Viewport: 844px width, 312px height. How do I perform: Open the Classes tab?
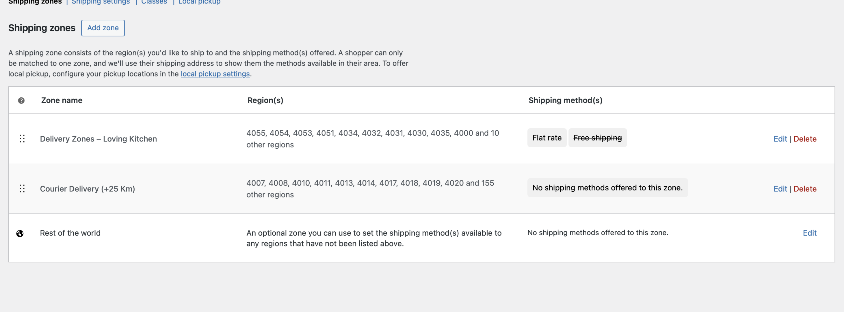pyautogui.click(x=154, y=2)
